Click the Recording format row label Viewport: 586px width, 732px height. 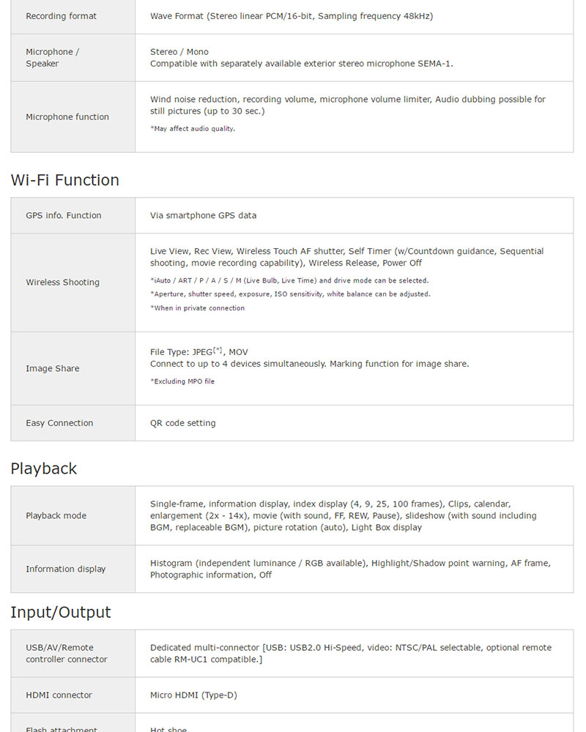(x=61, y=16)
